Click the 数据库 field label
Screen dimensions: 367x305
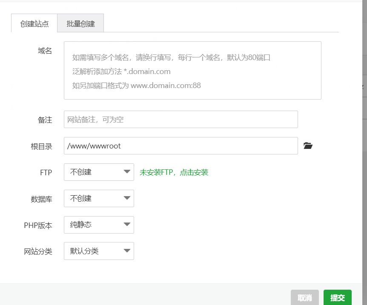(x=41, y=199)
